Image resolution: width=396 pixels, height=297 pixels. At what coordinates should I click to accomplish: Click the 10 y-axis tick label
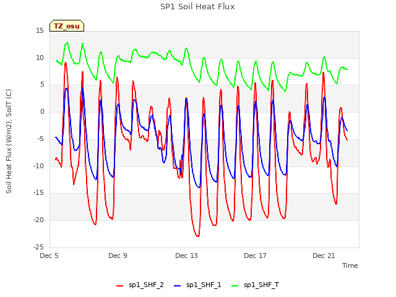(x=40, y=58)
